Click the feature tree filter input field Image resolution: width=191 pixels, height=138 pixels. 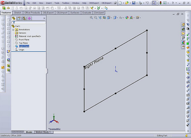click(29, 22)
